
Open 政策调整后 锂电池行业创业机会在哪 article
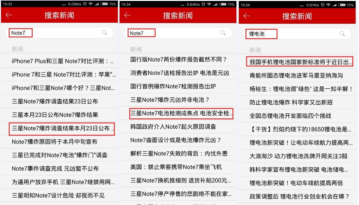point(297,197)
